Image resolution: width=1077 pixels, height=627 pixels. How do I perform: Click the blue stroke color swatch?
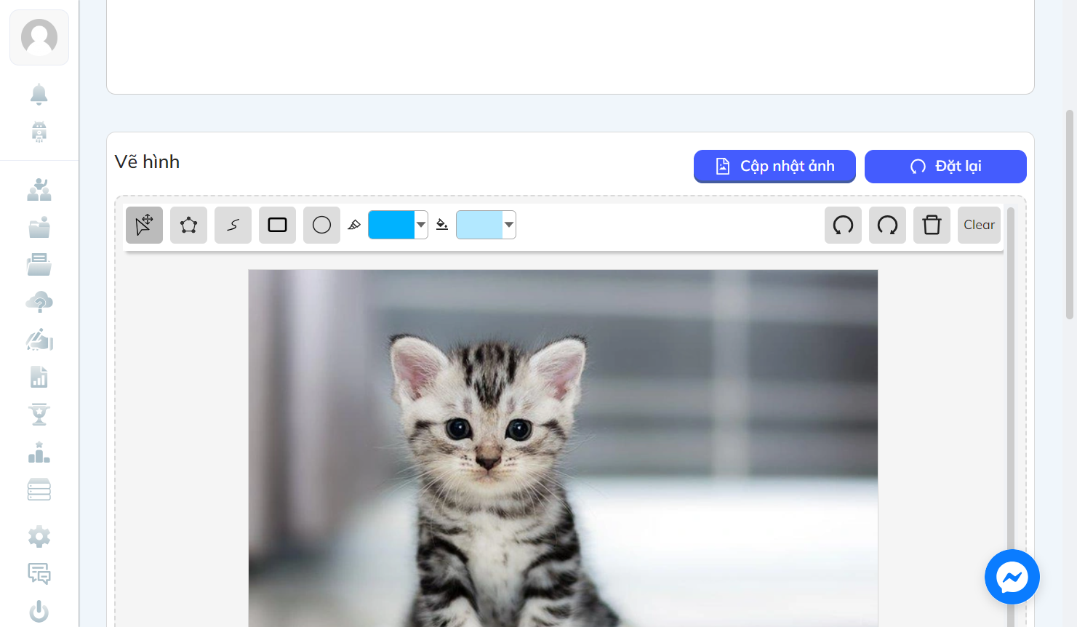click(x=391, y=225)
